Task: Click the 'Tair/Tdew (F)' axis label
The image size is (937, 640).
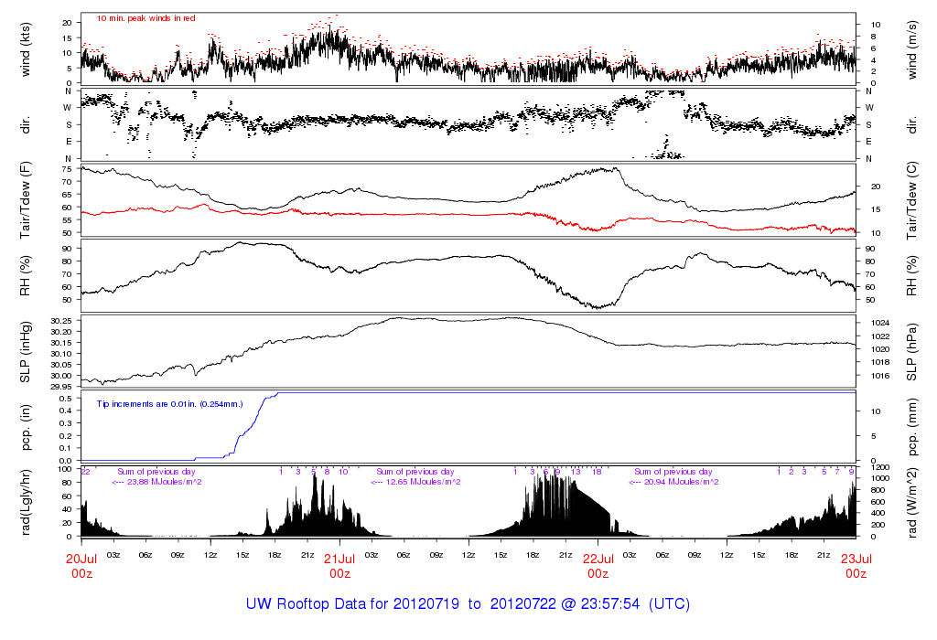Action: click(x=25, y=200)
